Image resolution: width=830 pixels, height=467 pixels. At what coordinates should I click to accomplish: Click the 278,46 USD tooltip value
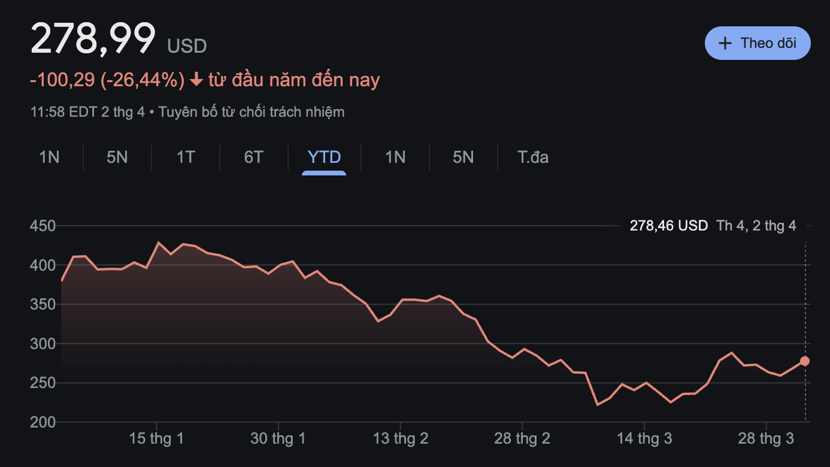pyautogui.click(x=669, y=226)
